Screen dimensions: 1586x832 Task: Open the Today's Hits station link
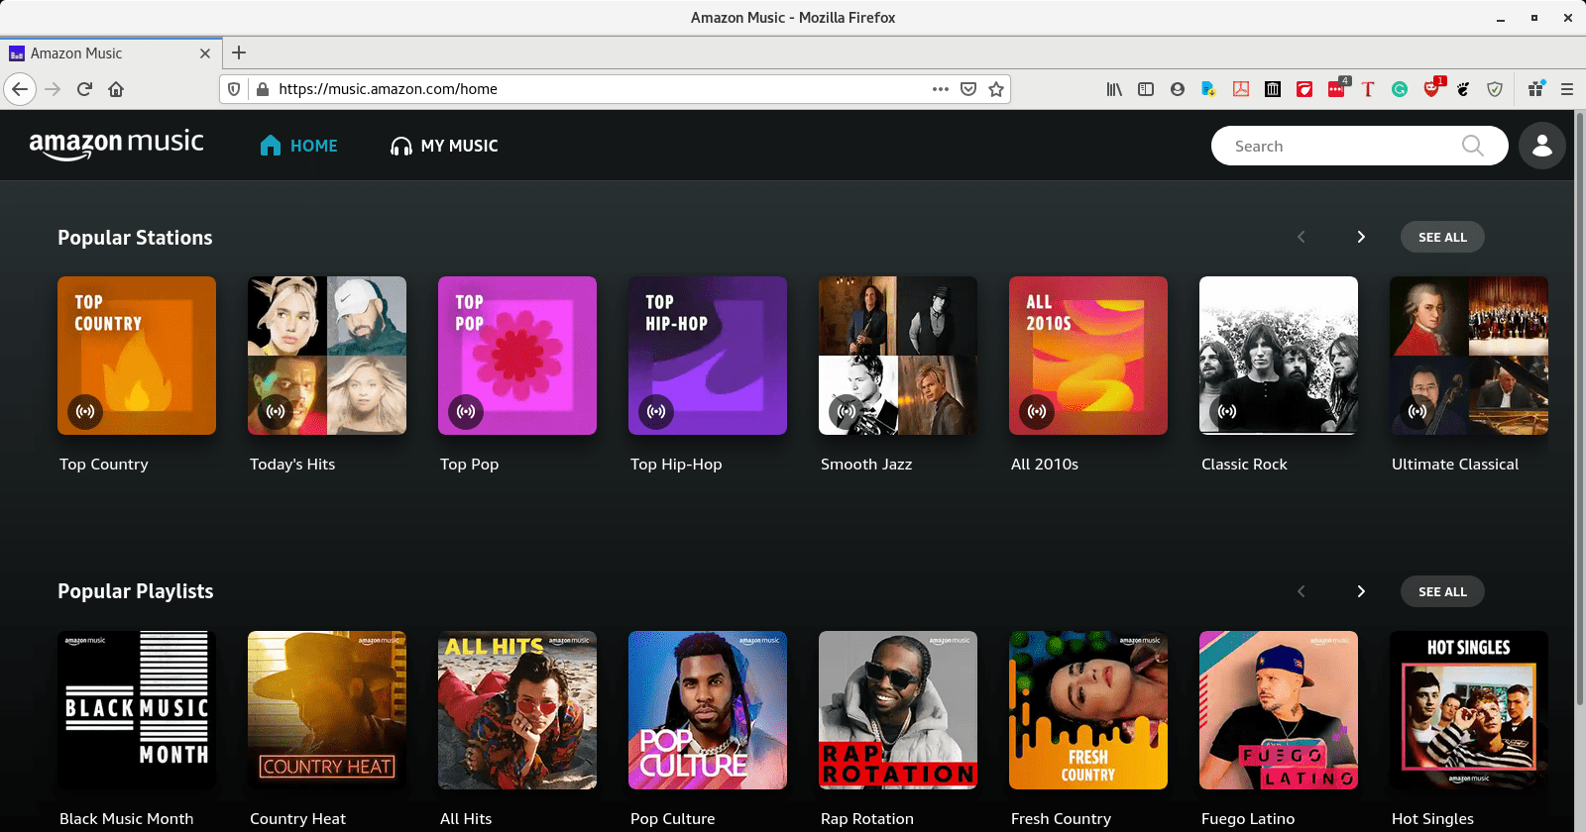[292, 465]
